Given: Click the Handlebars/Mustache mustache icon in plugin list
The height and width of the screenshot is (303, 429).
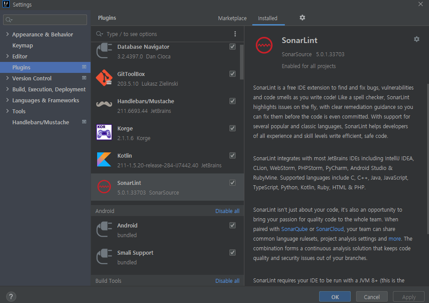Looking at the screenshot, I should click(x=104, y=104).
